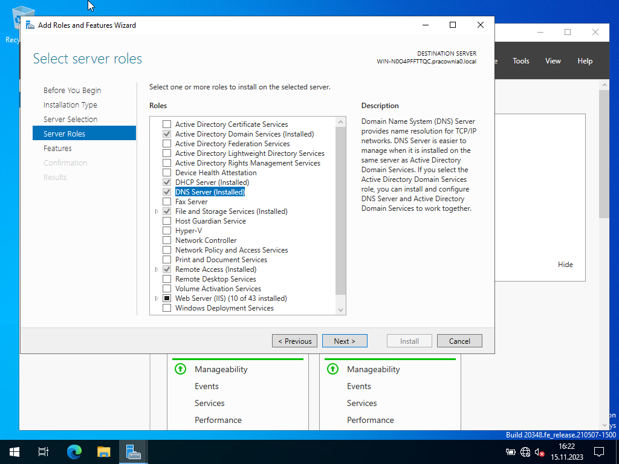Screen dimensions: 619x464
Task: Check Active Directory Certificate Services
Action: [167, 124]
